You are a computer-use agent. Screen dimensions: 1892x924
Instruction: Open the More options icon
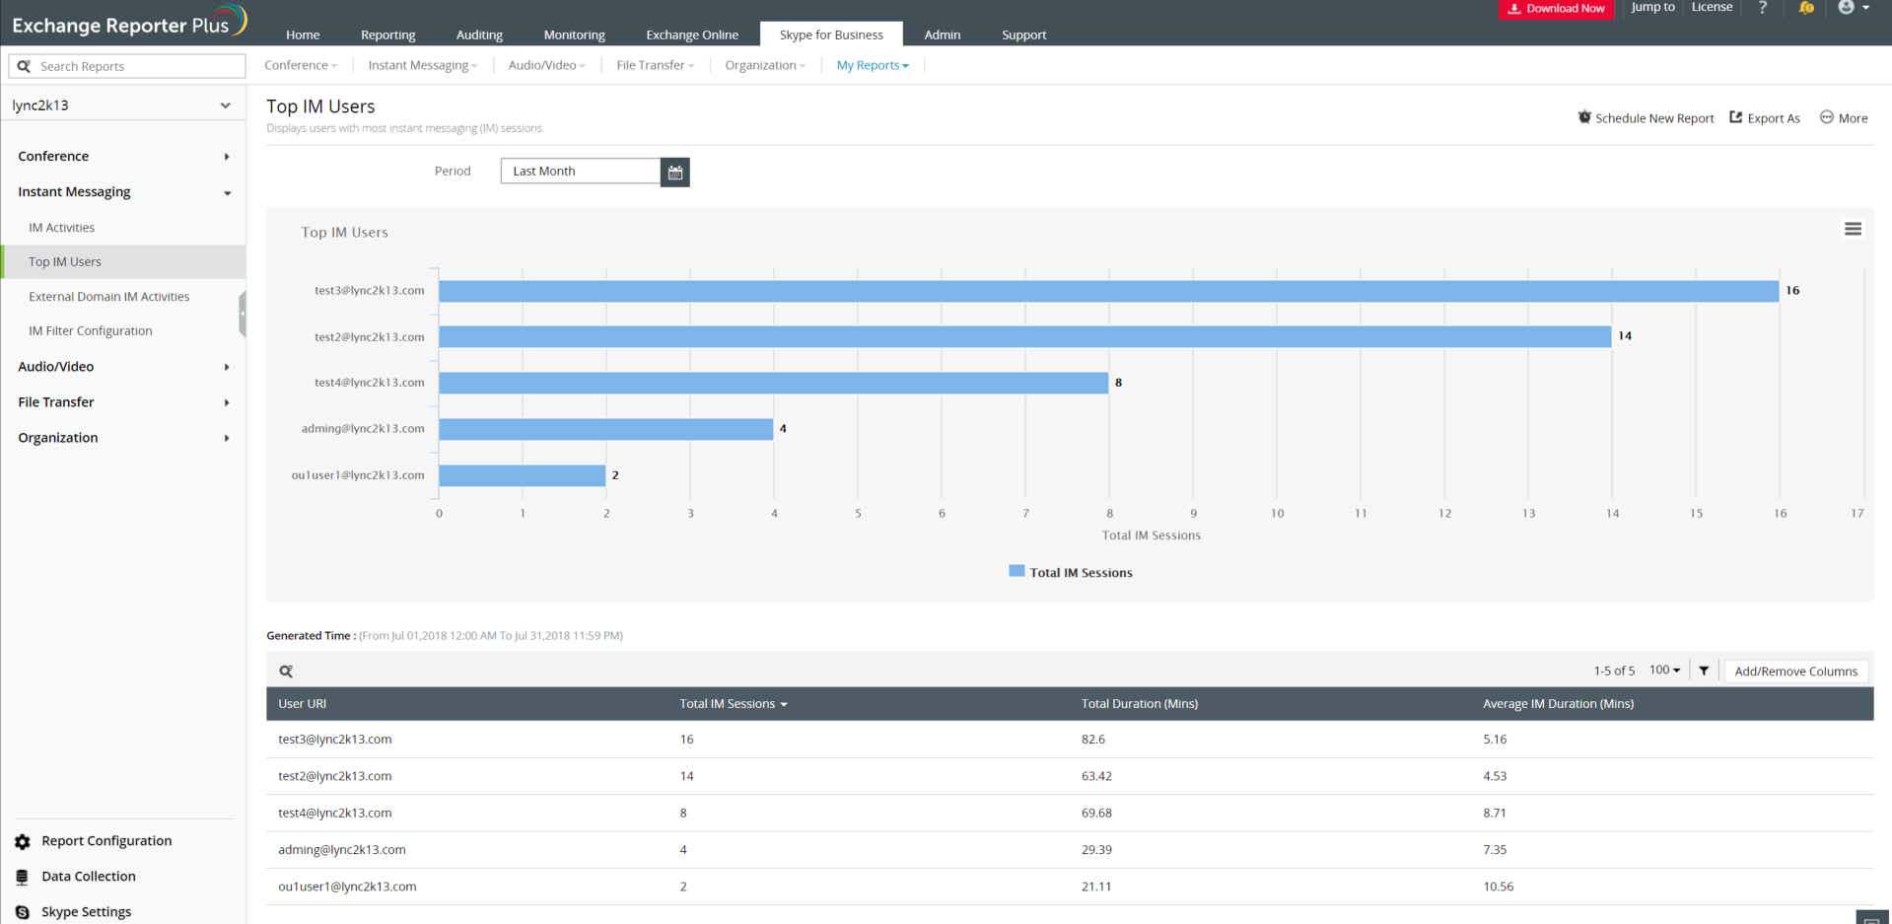click(x=1827, y=117)
